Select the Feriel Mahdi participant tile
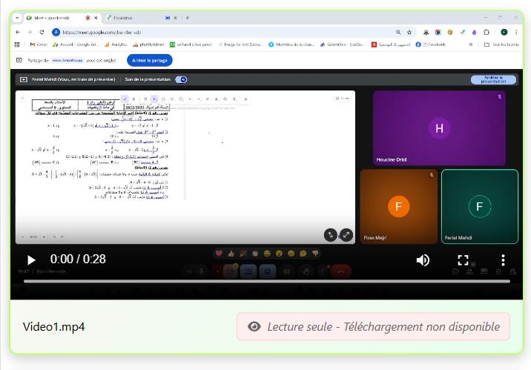Image resolution: width=531 pixels, height=370 pixels. (479, 206)
